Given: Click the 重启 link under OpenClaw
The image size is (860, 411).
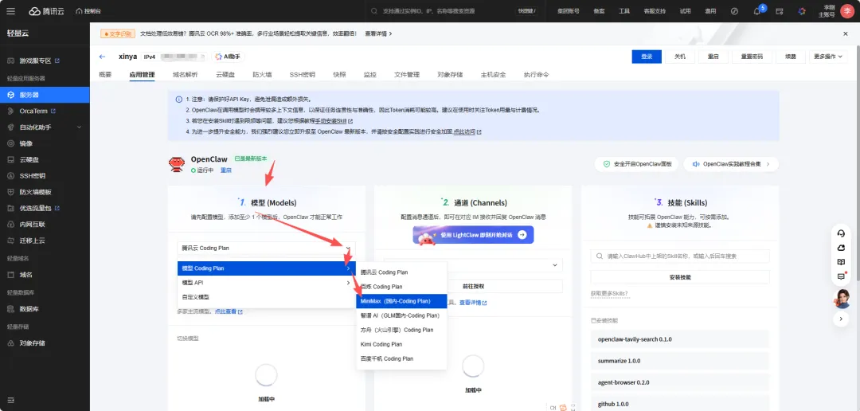Looking at the screenshot, I should tap(226, 170).
